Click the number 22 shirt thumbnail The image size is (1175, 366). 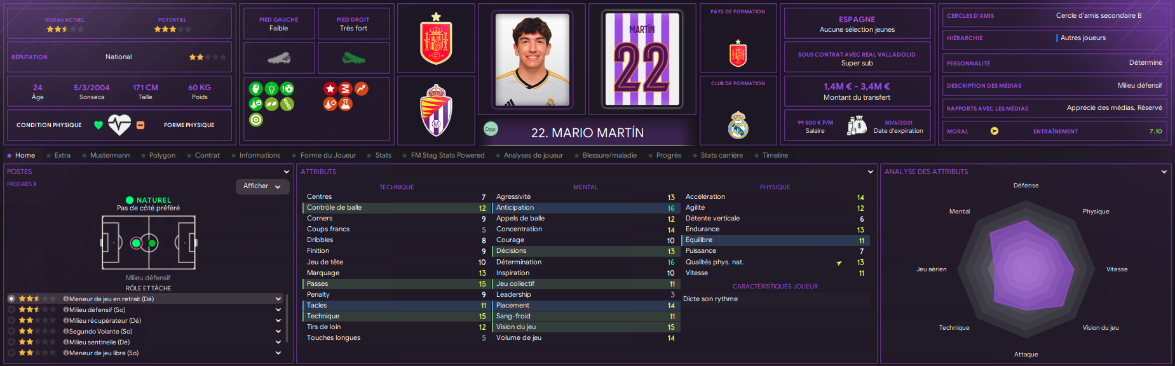(642, 59)
